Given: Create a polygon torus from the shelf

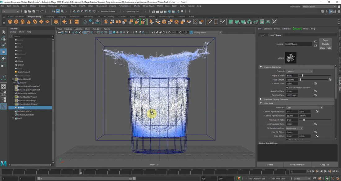Looking at the screenshot, I should [35, 21].
